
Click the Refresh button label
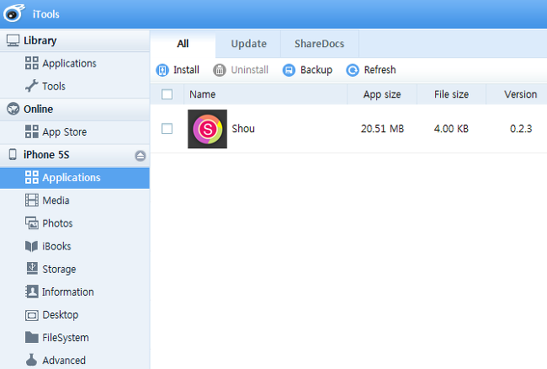click(x=380, y=70)
